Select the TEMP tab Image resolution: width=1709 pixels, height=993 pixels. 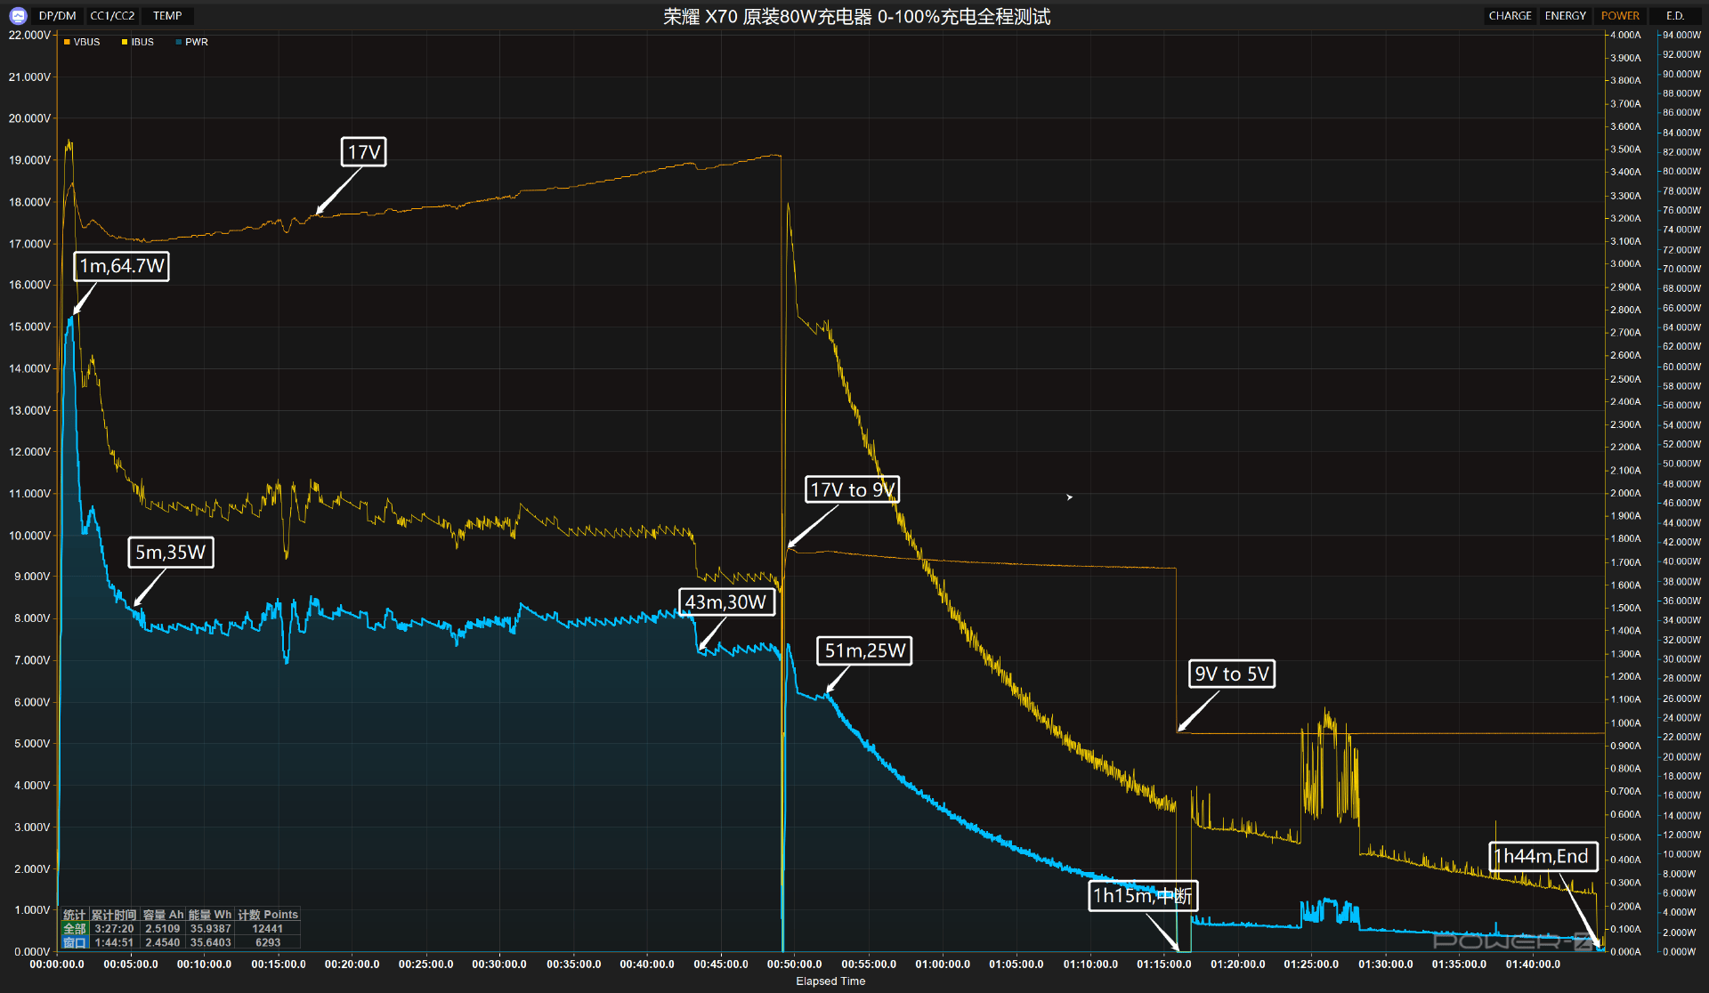click(x=167, y=16)
